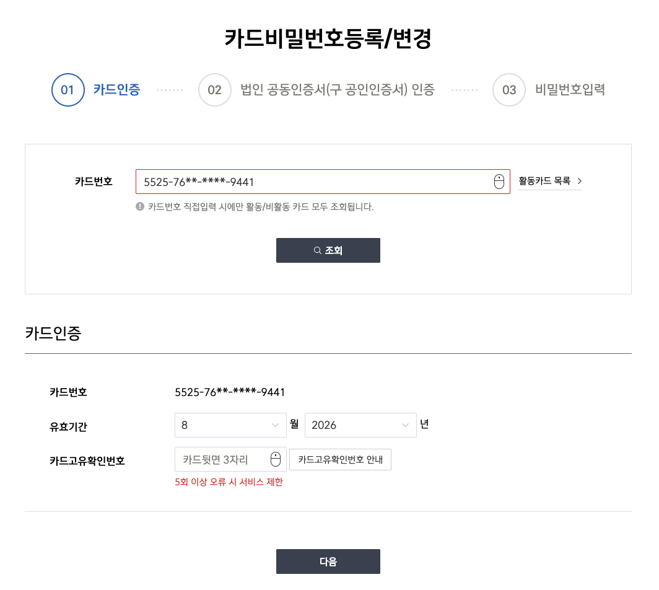Screen dimensions: 659x590
Task: Expand year selector chevron arrow
Action: point(405,425)
